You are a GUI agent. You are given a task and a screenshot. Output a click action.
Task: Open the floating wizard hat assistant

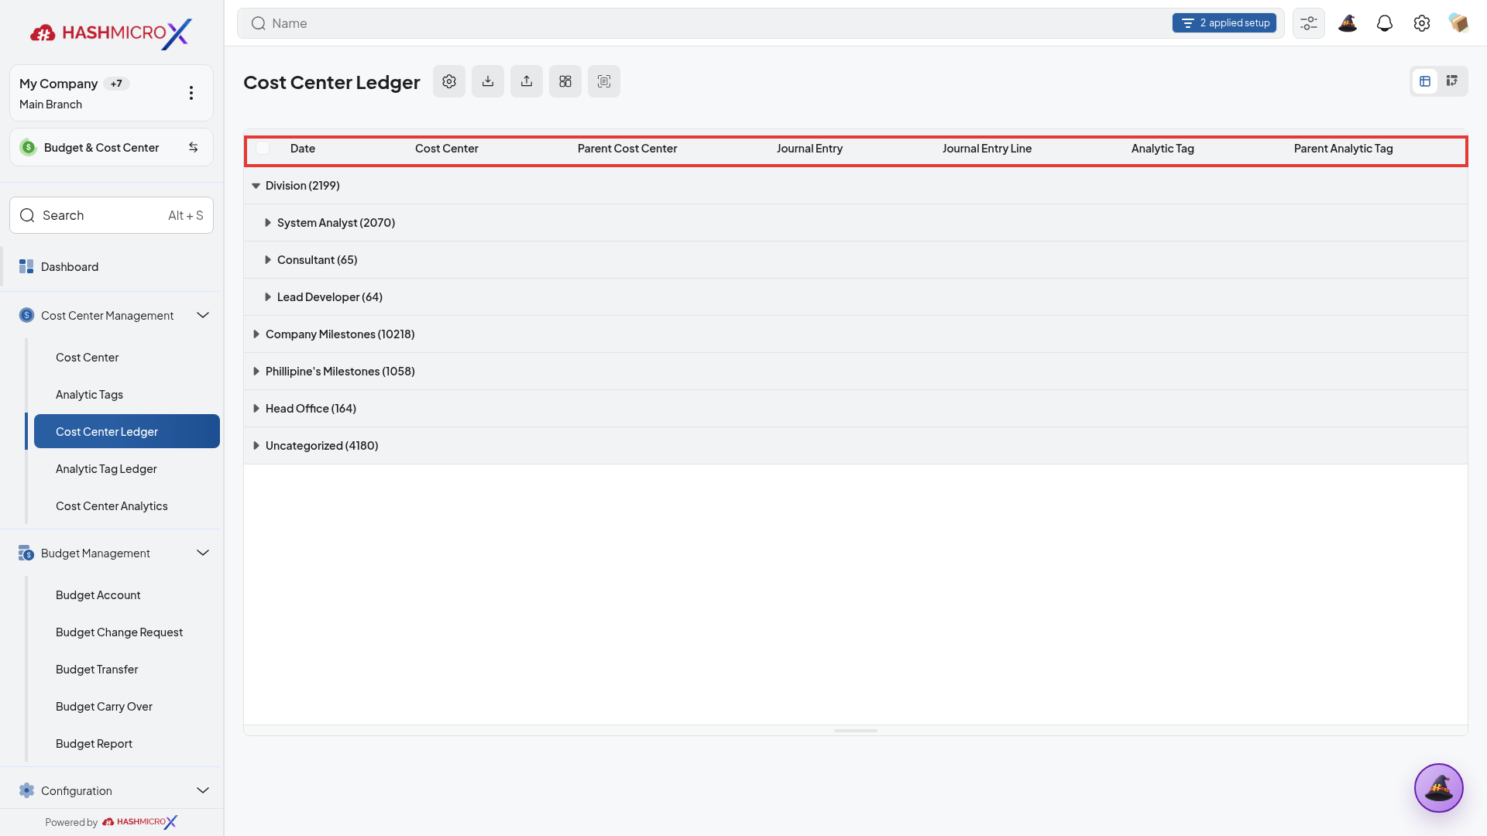pyautogui.click(x=1439, y=788)
